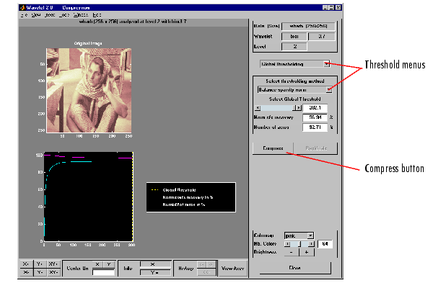This screenshot has height=283, width=433.
Task: Open the File menu
Action: coord(24,15)
